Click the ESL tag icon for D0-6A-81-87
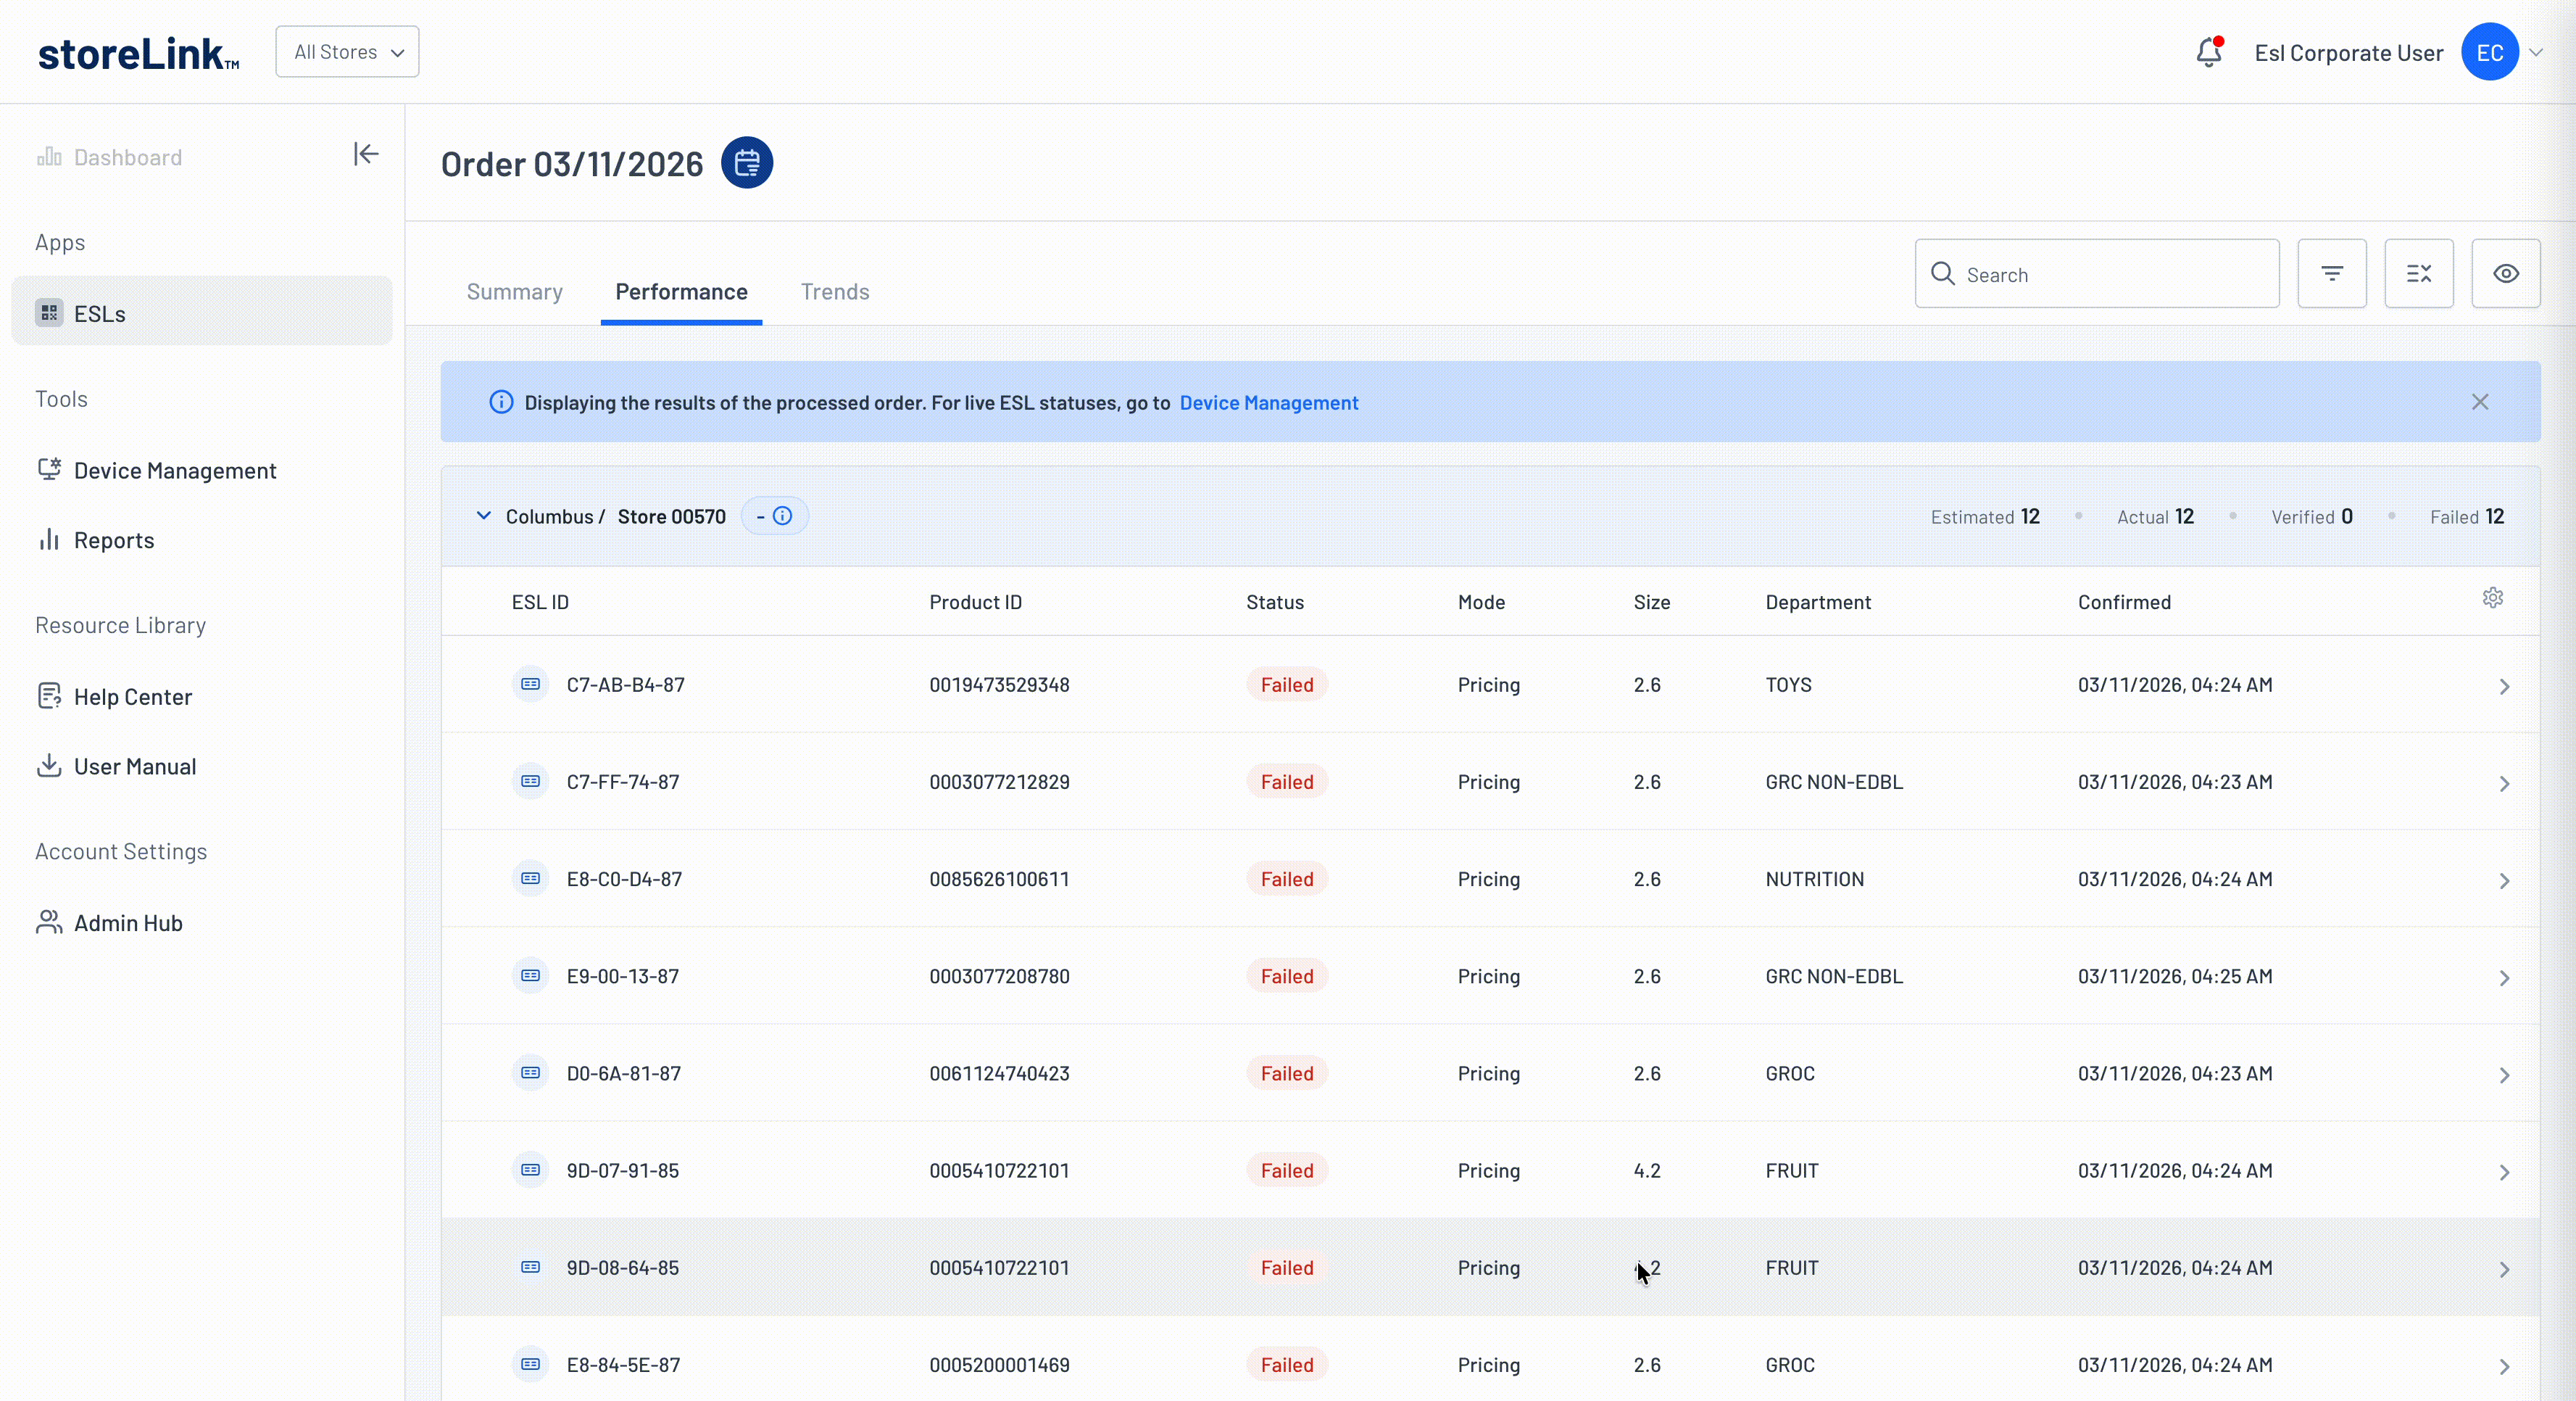The width and height of the screenshot is (2576, 1401). 531,1073
